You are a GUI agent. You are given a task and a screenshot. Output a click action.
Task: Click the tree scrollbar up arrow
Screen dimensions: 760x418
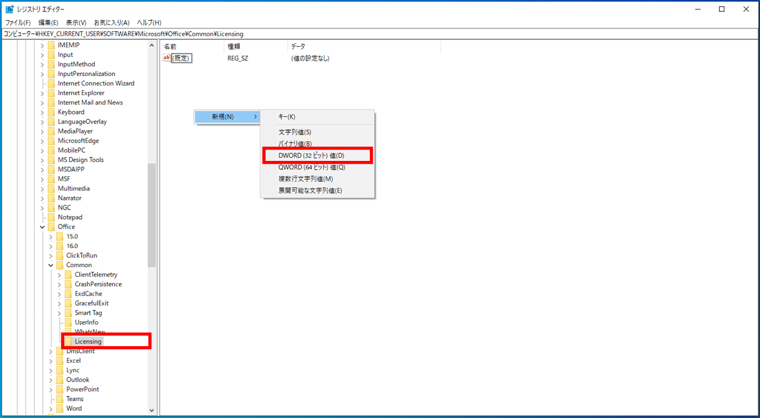pyautogui.click(x=151, y=46)
